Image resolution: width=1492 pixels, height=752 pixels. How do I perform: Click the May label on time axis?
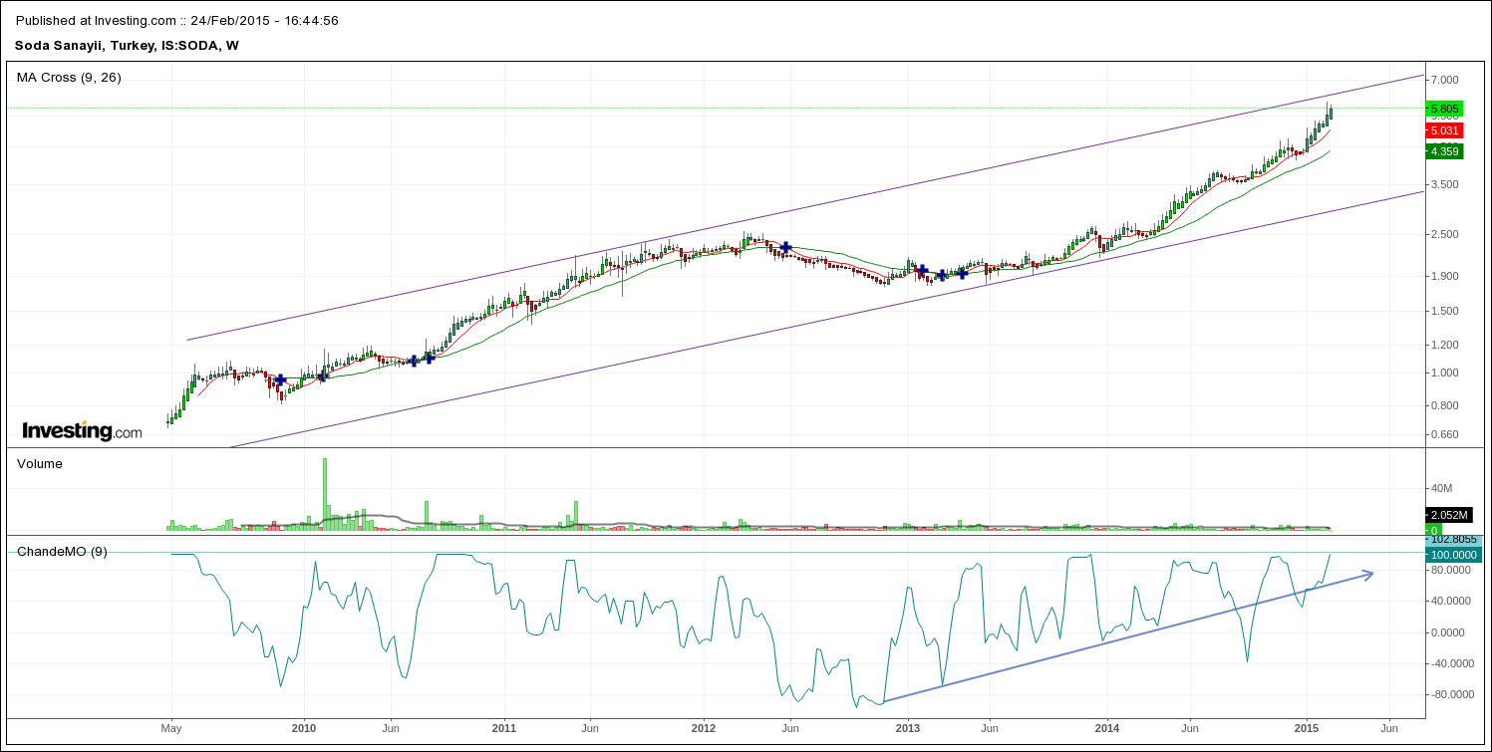(170, 728)
